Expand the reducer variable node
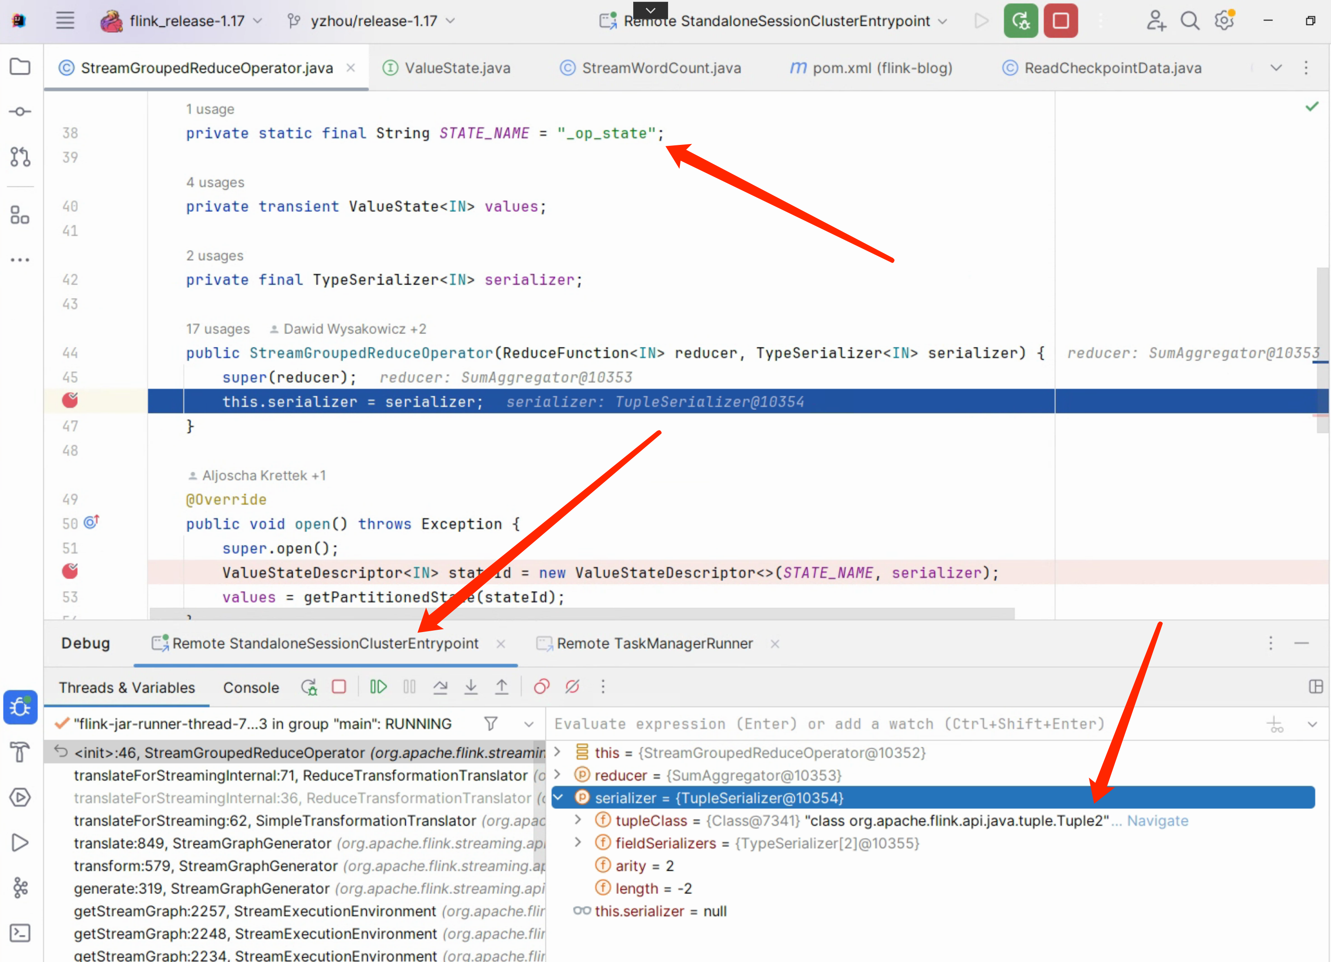This screenshot has width=1331, height=962. (558, 775)
